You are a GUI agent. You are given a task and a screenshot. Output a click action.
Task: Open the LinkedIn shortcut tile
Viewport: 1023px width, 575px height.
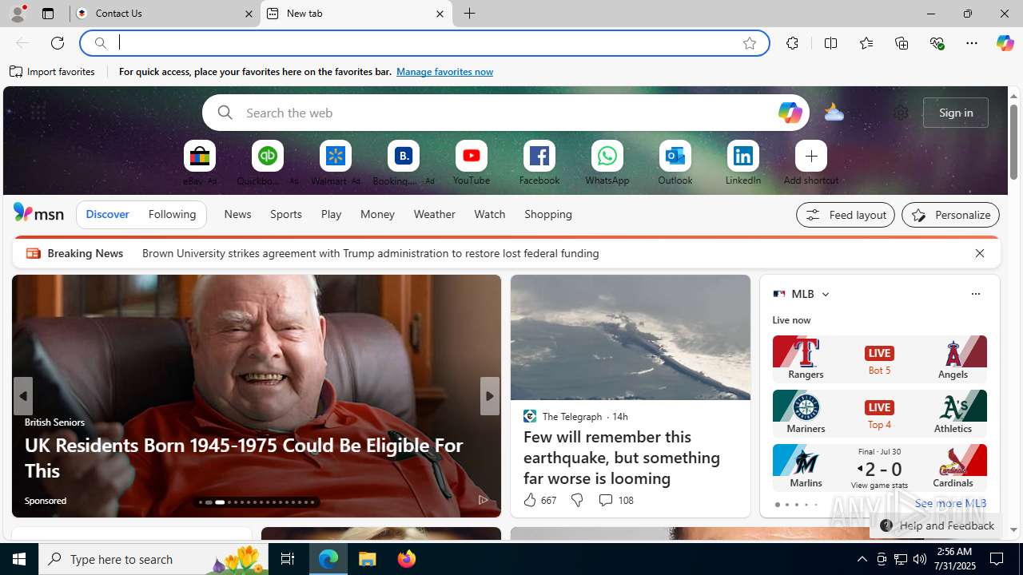click(x=743, y=157)
